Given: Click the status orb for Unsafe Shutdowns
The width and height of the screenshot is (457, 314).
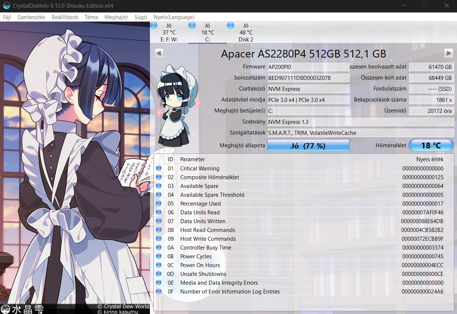Looking at the screenshot, I should click(x=159, y=274).
